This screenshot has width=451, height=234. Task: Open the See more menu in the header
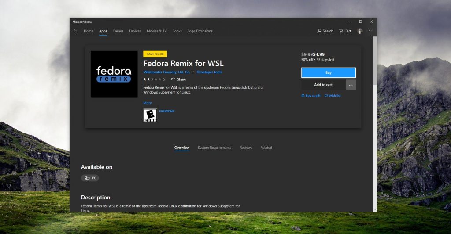coord(371,30)
